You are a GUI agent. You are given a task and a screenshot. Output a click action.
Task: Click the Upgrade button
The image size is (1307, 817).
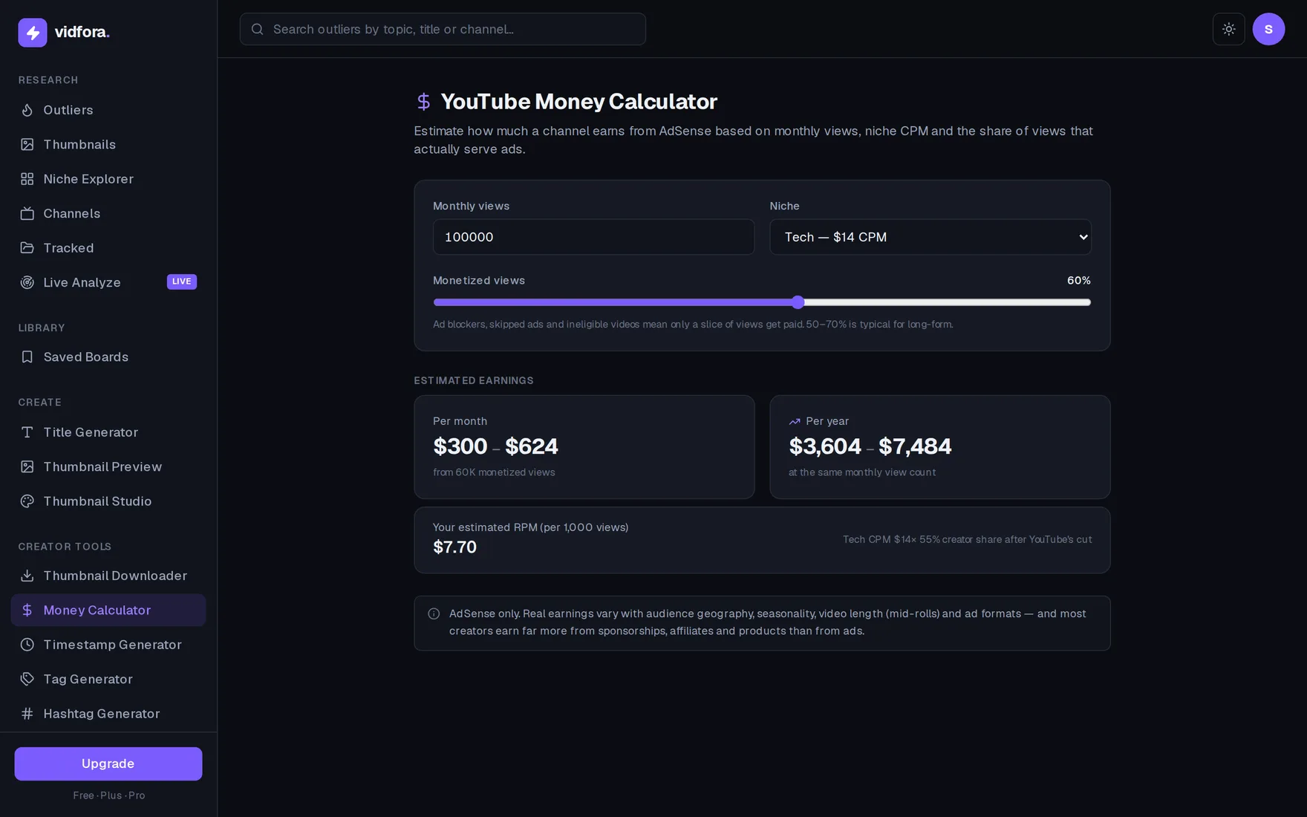(108, 764)
